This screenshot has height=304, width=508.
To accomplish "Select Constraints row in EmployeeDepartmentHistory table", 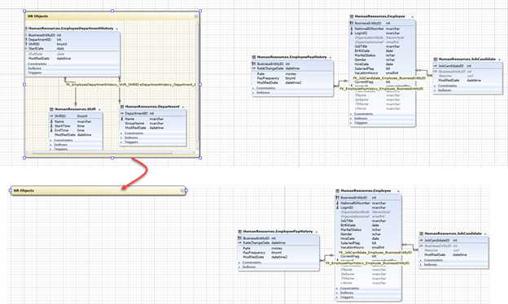I will (73, 64).
